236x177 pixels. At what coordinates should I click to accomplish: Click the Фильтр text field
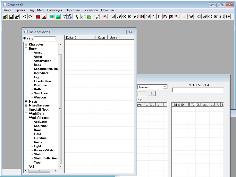point(45,39)
